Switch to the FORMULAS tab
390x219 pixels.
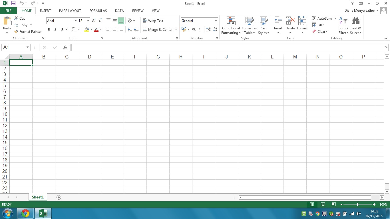98,11
